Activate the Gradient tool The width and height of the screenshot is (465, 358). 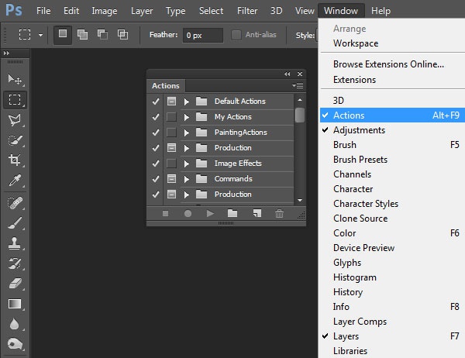click(15, 303)
